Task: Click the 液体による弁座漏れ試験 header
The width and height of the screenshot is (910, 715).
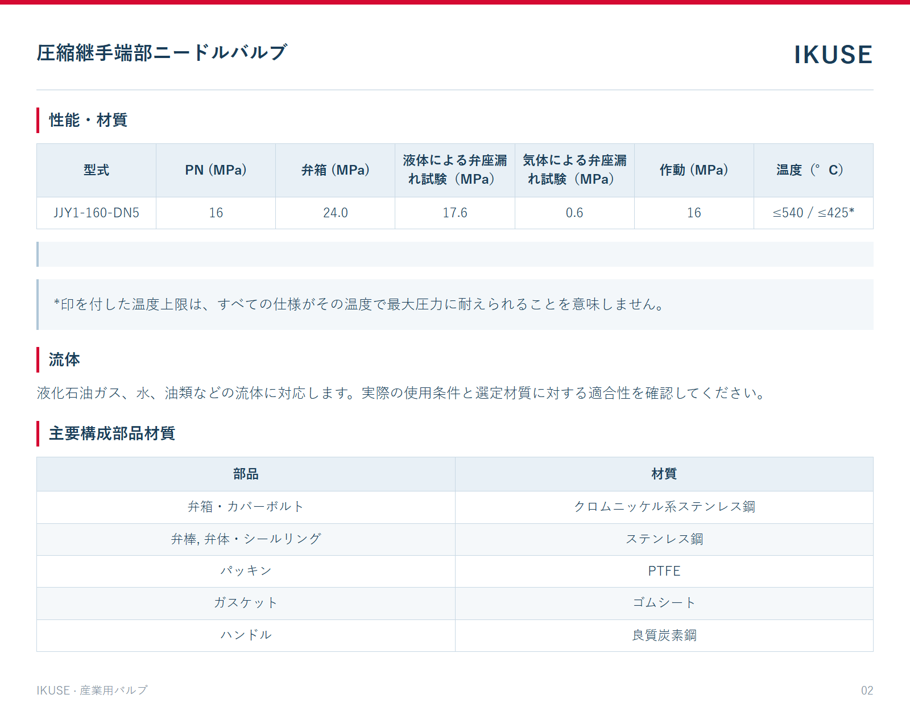Action: (x=455, y=170)
